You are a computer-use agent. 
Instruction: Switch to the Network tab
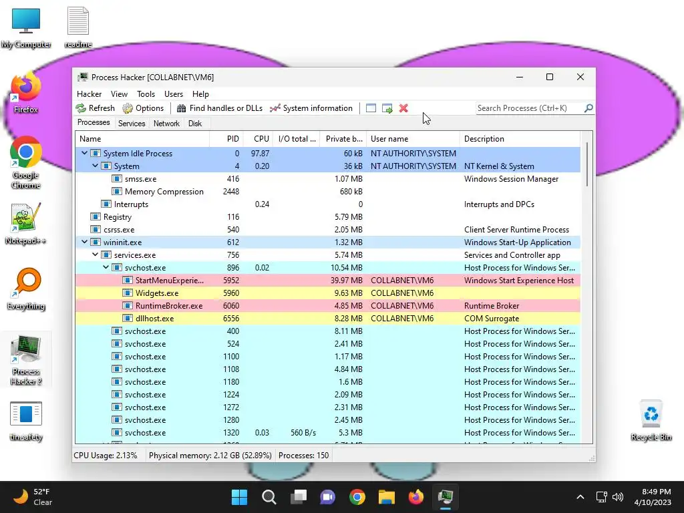pyautogui.click(x=166, y=124)
